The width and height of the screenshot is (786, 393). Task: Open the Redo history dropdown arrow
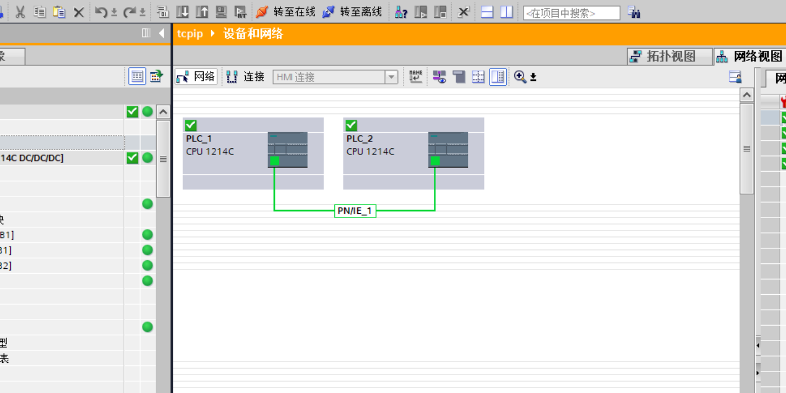[x=143, y=12]
